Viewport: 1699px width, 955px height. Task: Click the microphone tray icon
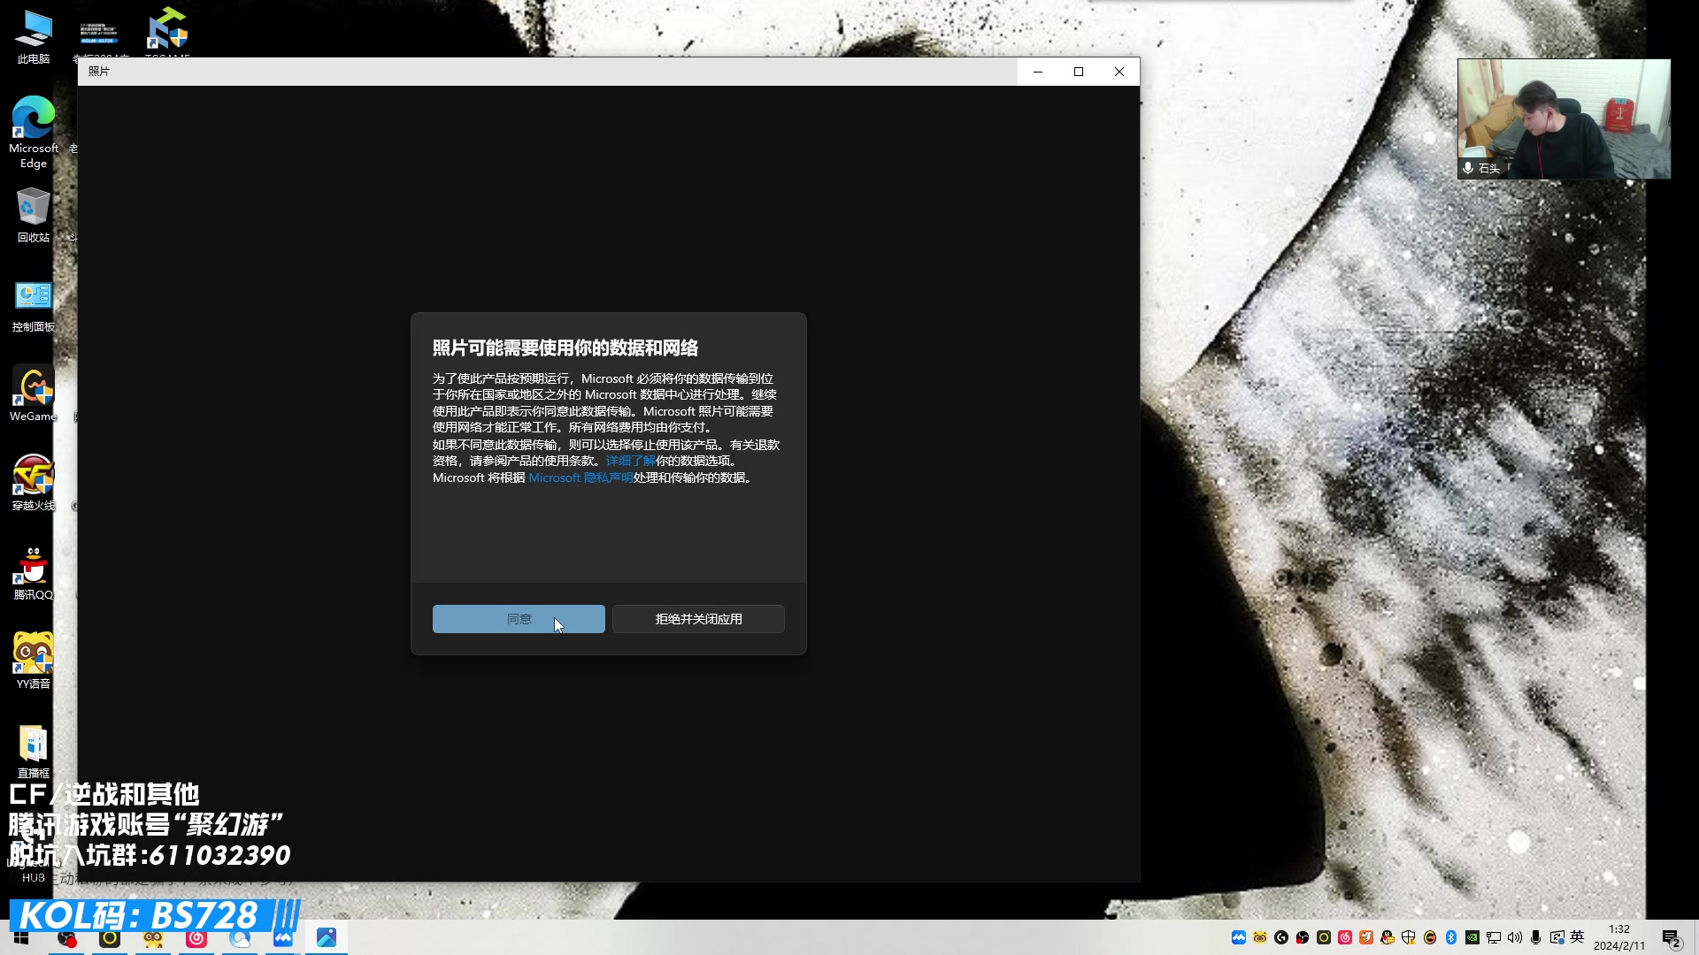pyautogui.click(x=1536, y=937)
